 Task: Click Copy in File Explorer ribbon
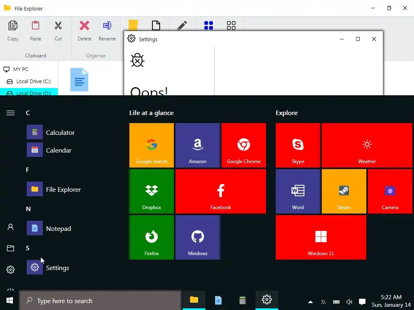coord(13,31)
